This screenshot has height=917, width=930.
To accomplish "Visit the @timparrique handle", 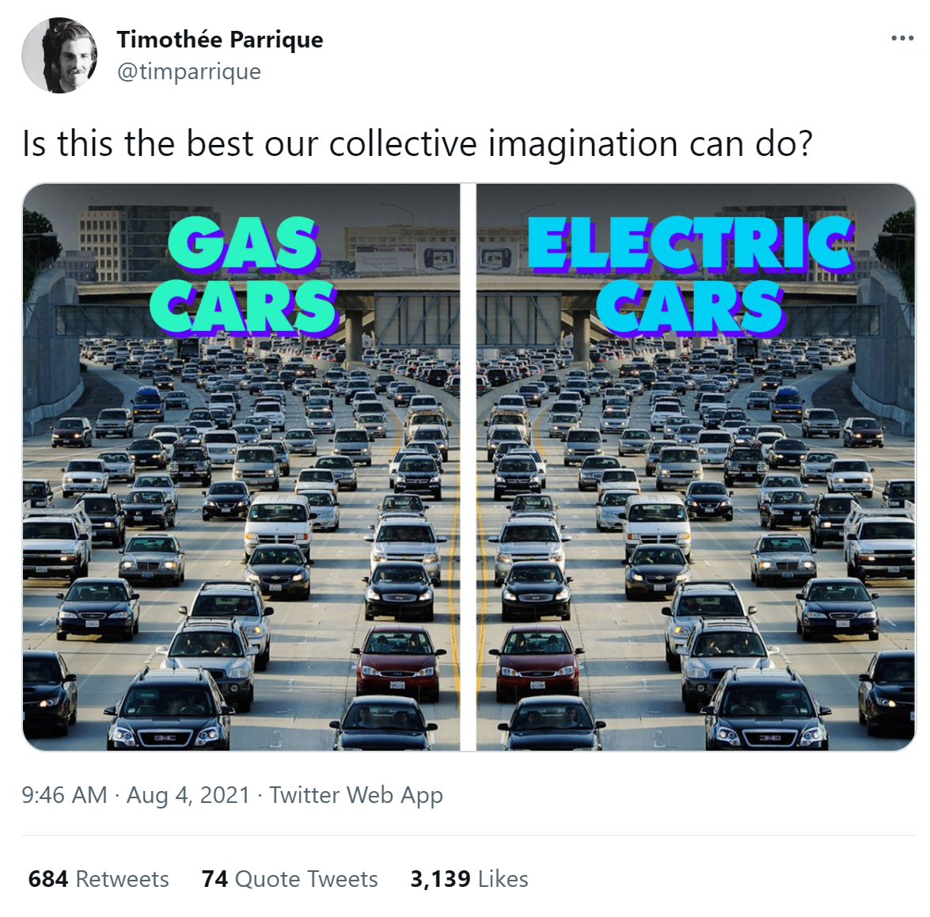I will pos(189,71).
